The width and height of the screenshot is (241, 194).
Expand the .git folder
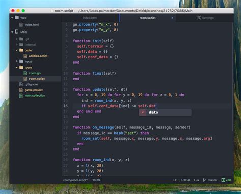coord(17,39)
